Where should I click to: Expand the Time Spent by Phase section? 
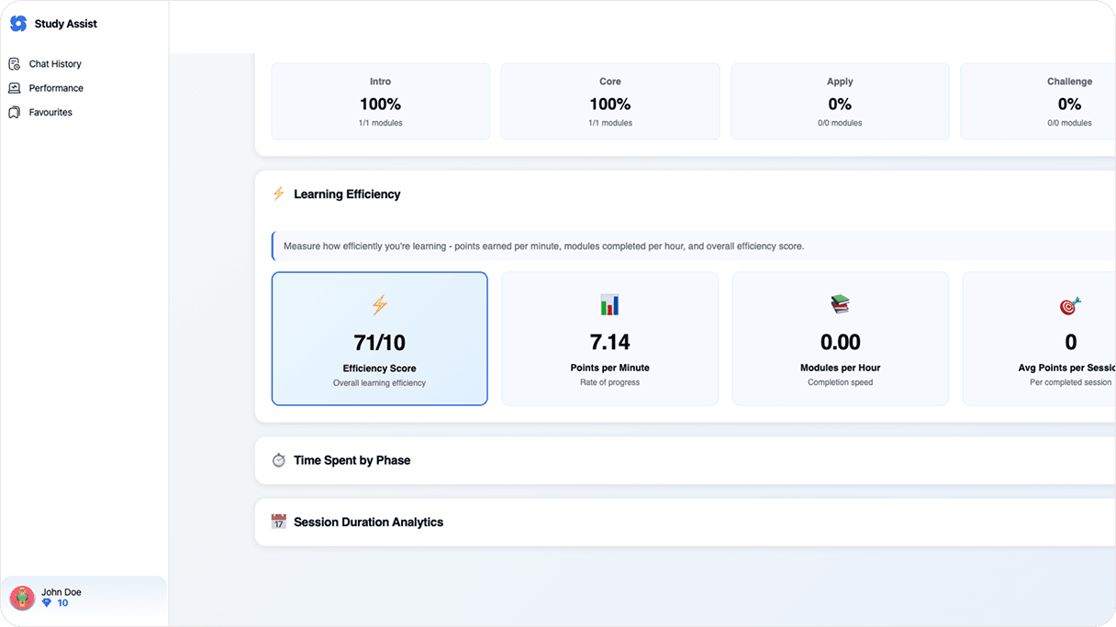click(x=685, y=460)
